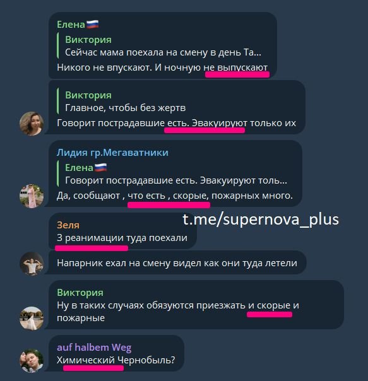Select message 'Никого не впускают'

(x=162, y=67)
